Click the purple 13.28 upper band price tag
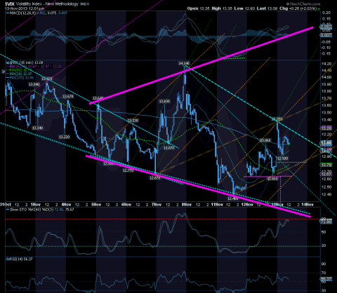The height and width of the screenshot is (293, 337). coord(326,128)
